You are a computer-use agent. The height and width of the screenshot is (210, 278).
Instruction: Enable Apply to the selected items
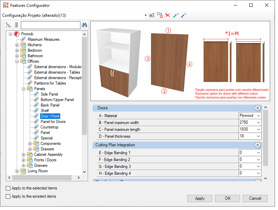[8, 188]
